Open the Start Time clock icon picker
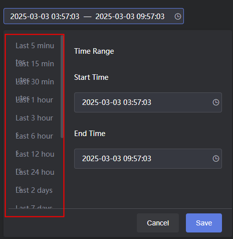The height and width of the screenshot is (239, 233). click(216, 102)
